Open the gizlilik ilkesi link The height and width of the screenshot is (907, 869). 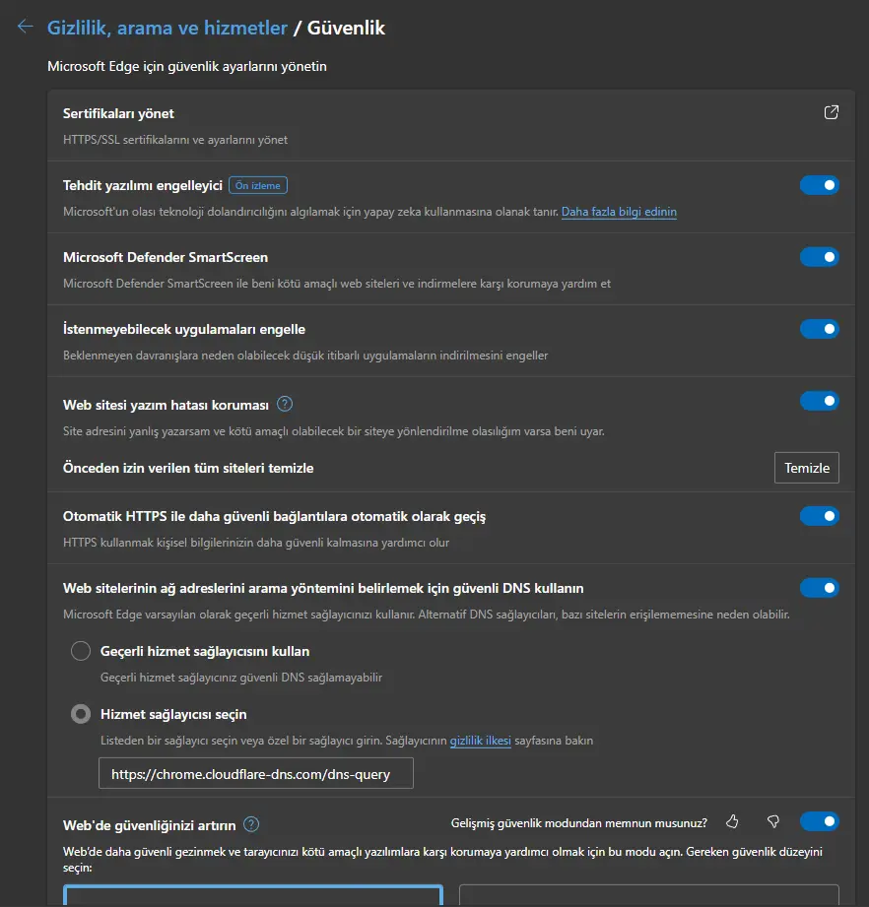tap(480, 741)
